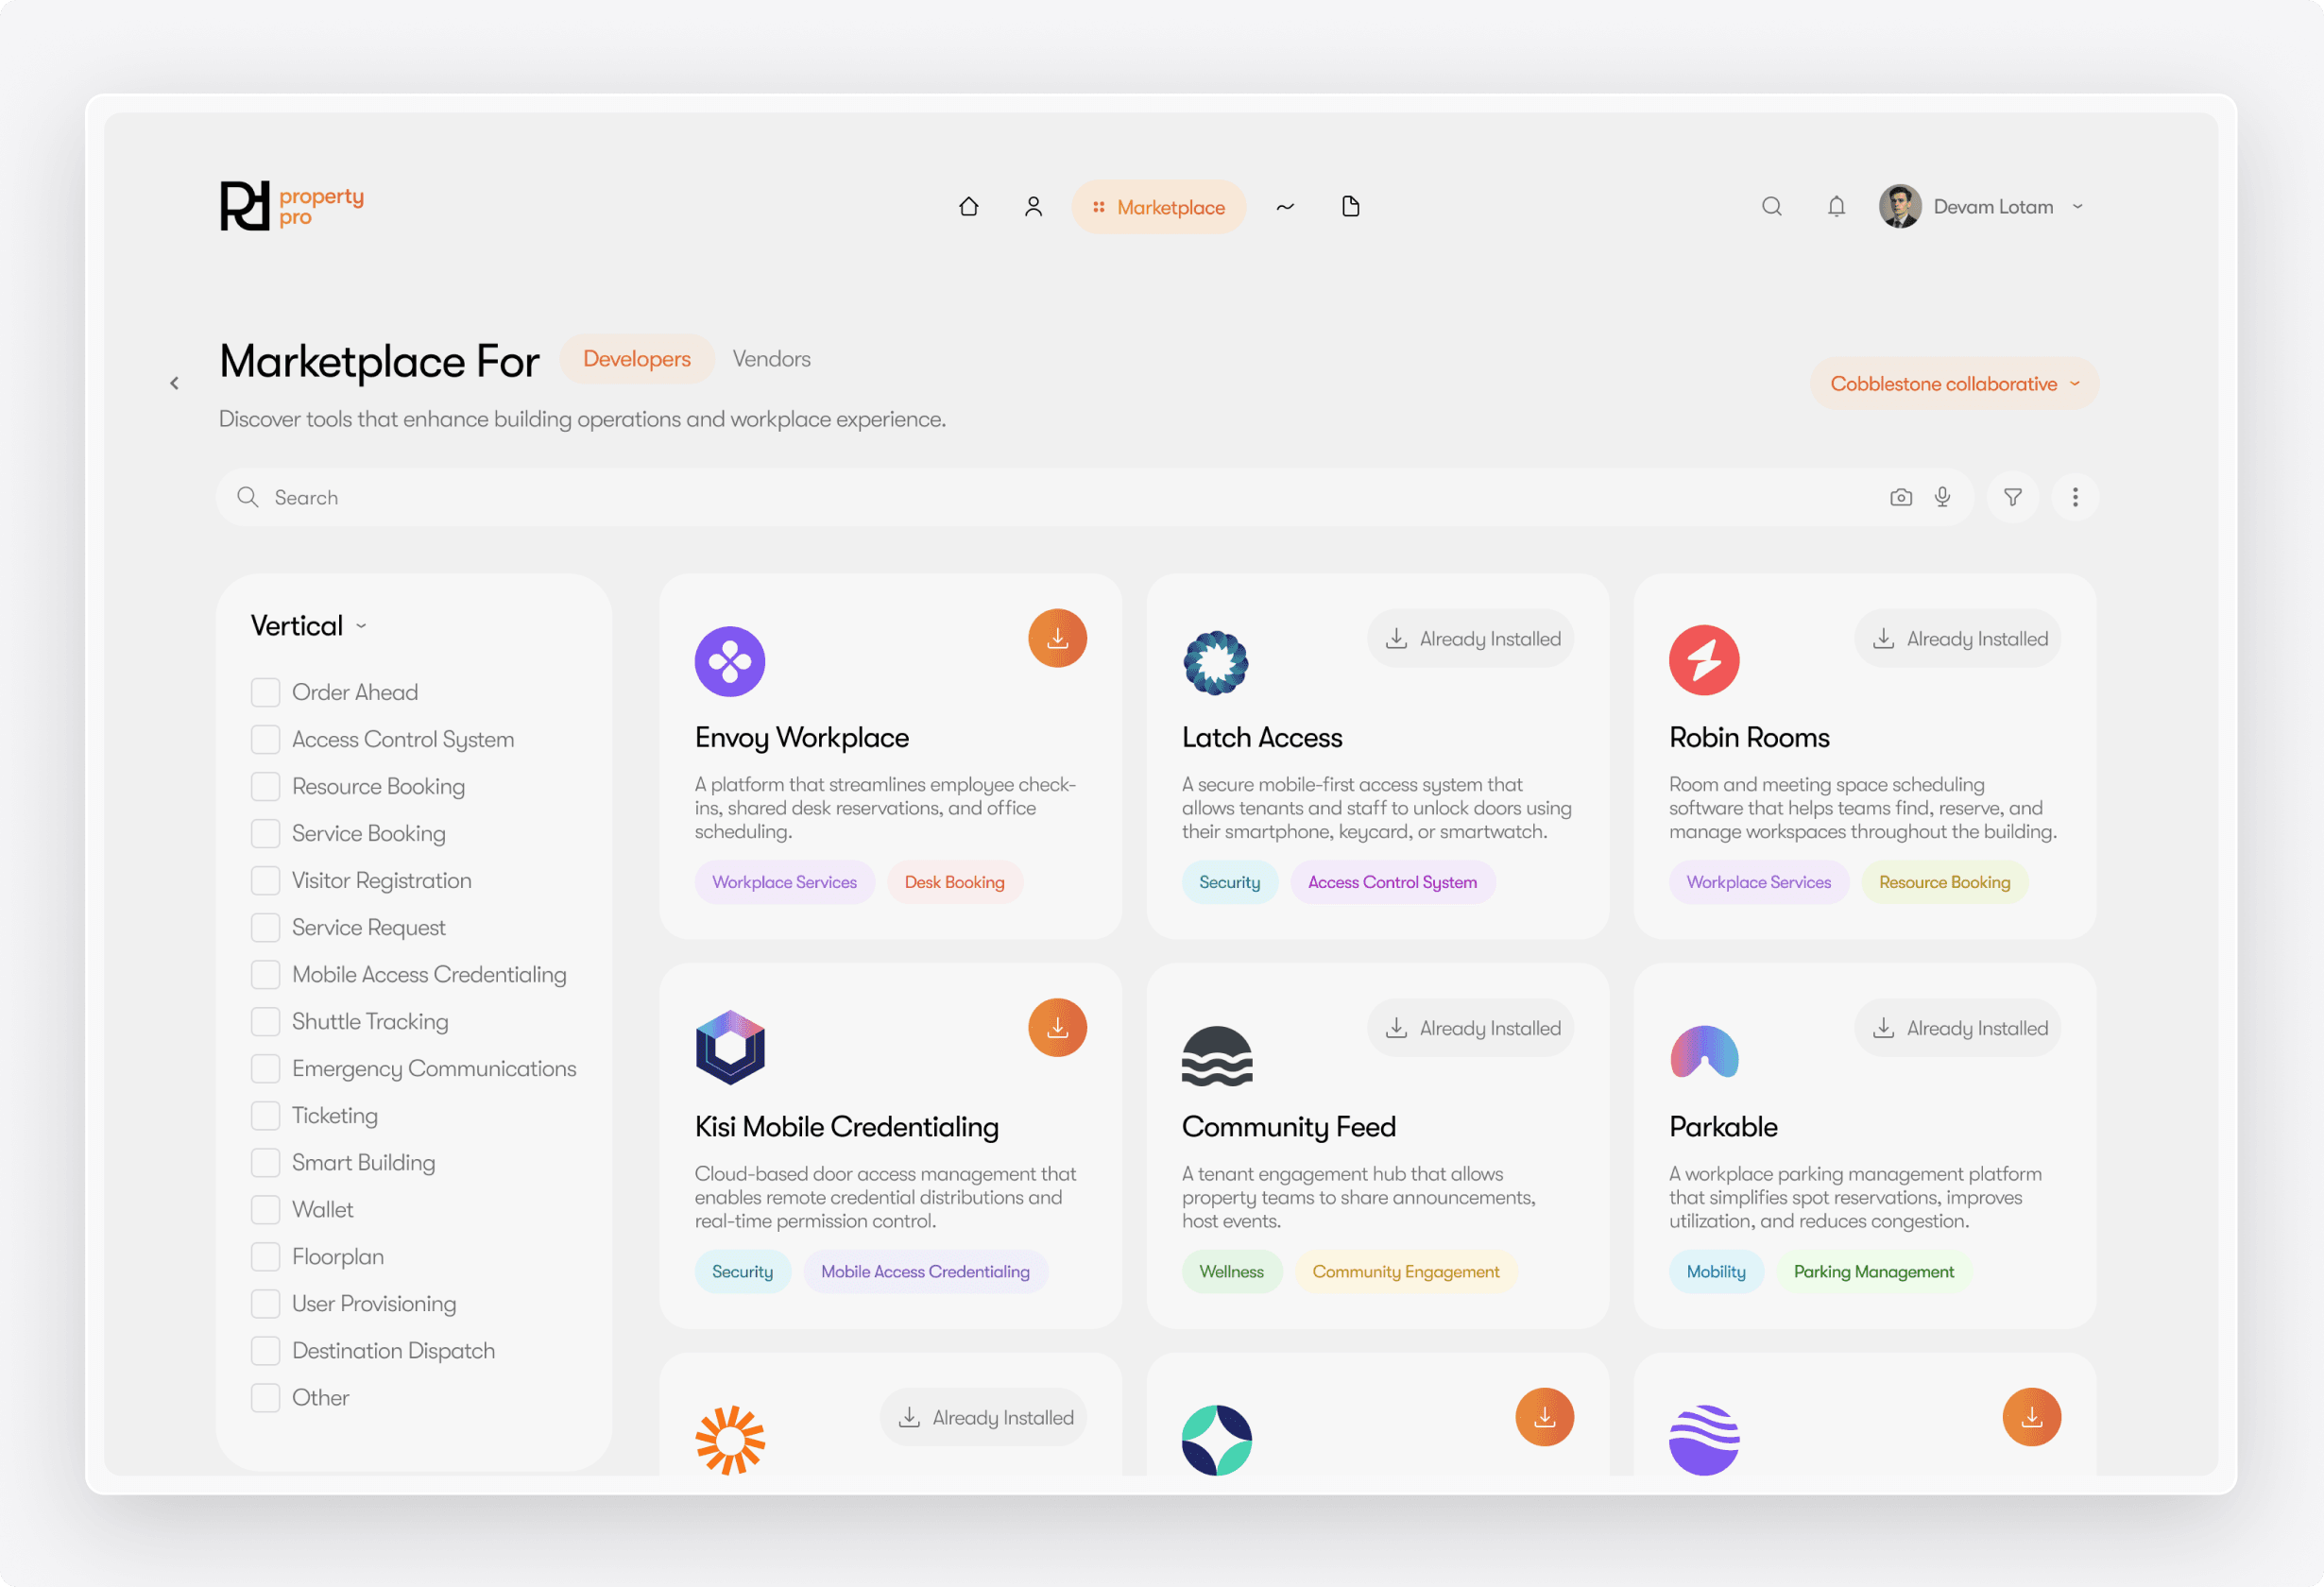Click the Property Pro logo
Image resolution: width=2324 pixels, height=1587 pixels.
click(x=292, y=206)
